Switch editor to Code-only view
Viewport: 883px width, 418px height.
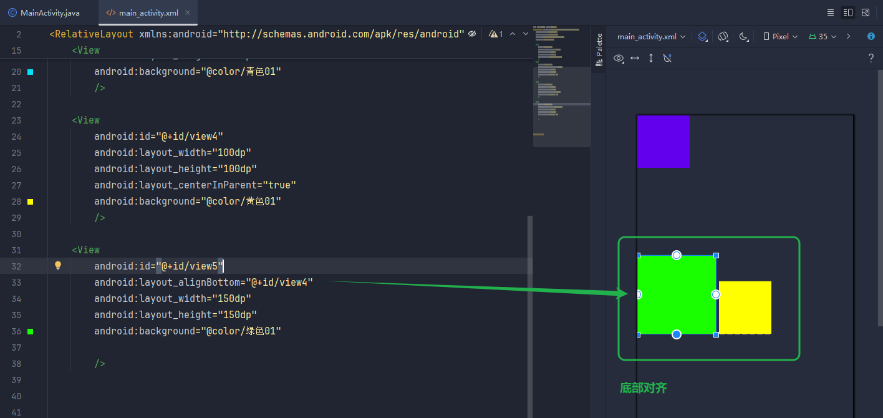tap(831, 12)
